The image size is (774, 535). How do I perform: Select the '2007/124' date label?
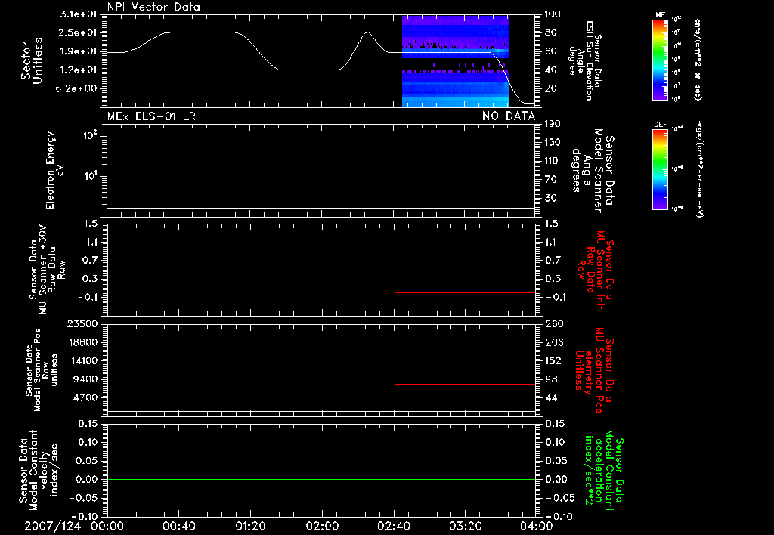click(x=53, y=526)
